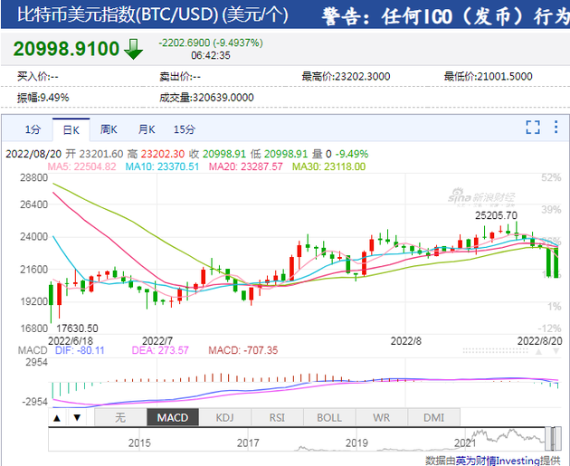Image resolution: width=570 pixels, height=466 pixels.
Task: Enable the KDJ indicator
Action: click(x=223, y=418)
